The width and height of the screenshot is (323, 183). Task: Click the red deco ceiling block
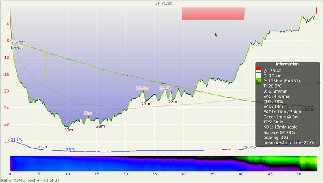point(213,13)
